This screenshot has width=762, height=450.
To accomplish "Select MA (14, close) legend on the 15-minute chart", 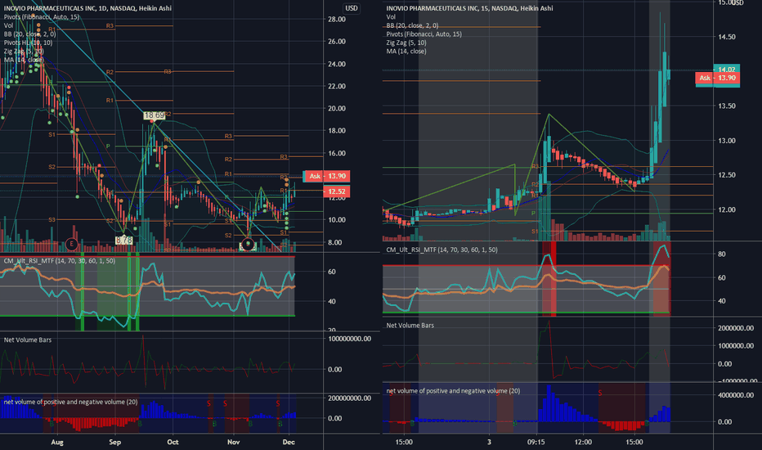I will [x=406, y=51].
